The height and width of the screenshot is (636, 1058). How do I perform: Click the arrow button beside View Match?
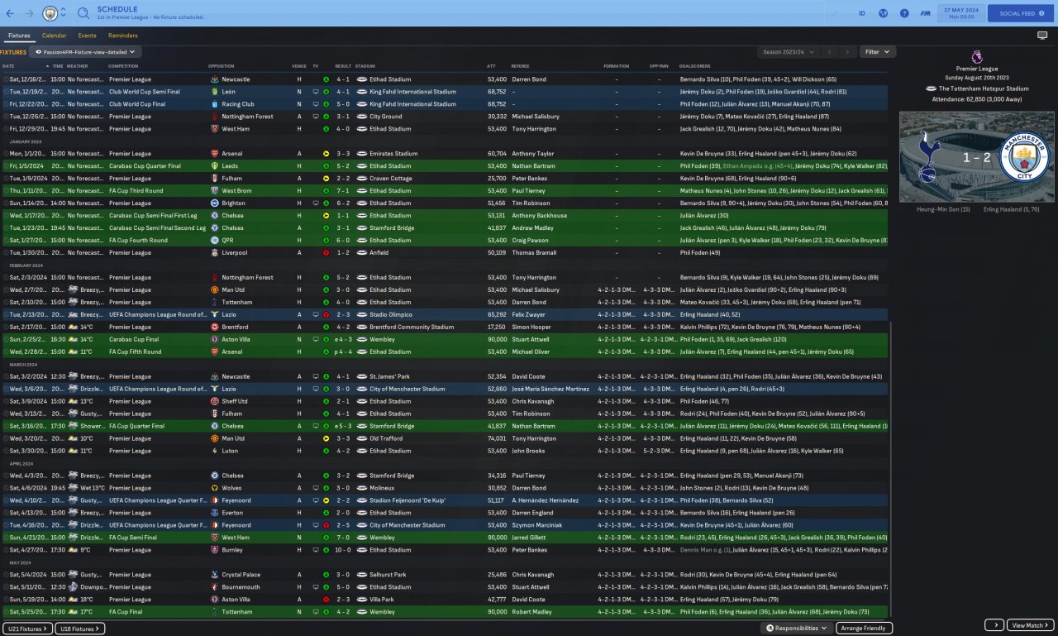click(x=994, y=625)
